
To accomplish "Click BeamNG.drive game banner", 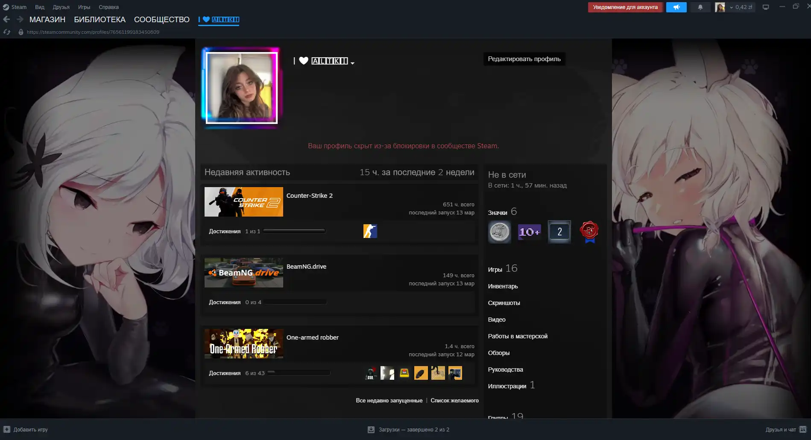I will tap(244, 273).
